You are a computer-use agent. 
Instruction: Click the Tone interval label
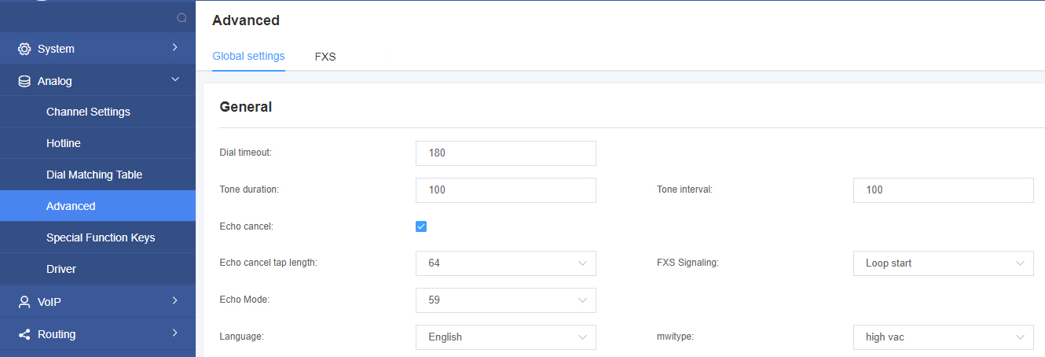pyautogui.click(x=685, y=190)
